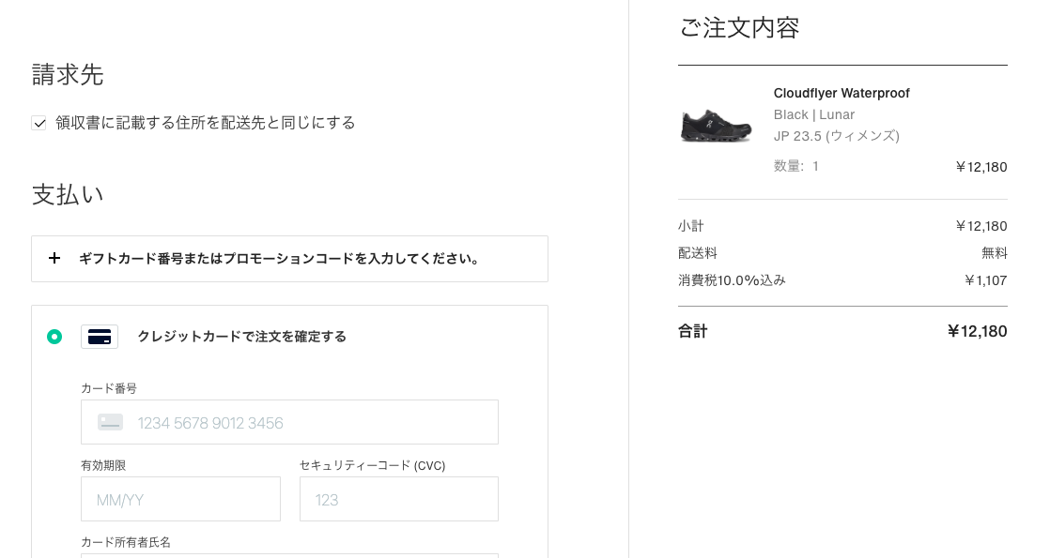Click the カード番号 field label
The width and height of the screenshot is (1050, 558).
(x=109, y=388)
